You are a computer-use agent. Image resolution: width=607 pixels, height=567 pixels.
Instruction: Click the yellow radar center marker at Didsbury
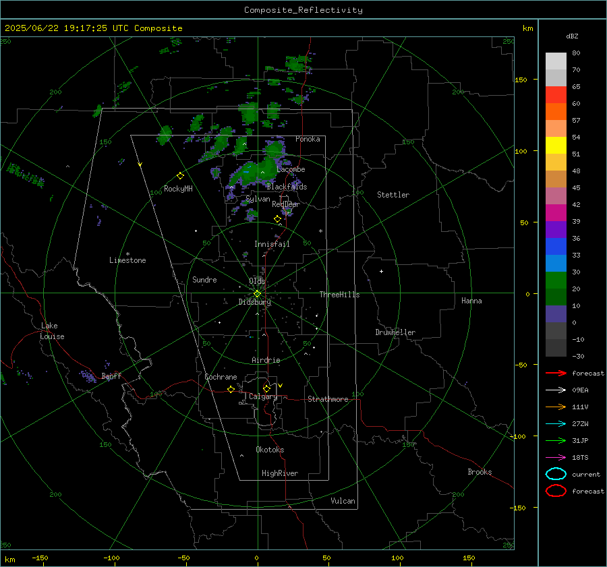point(257,294)
